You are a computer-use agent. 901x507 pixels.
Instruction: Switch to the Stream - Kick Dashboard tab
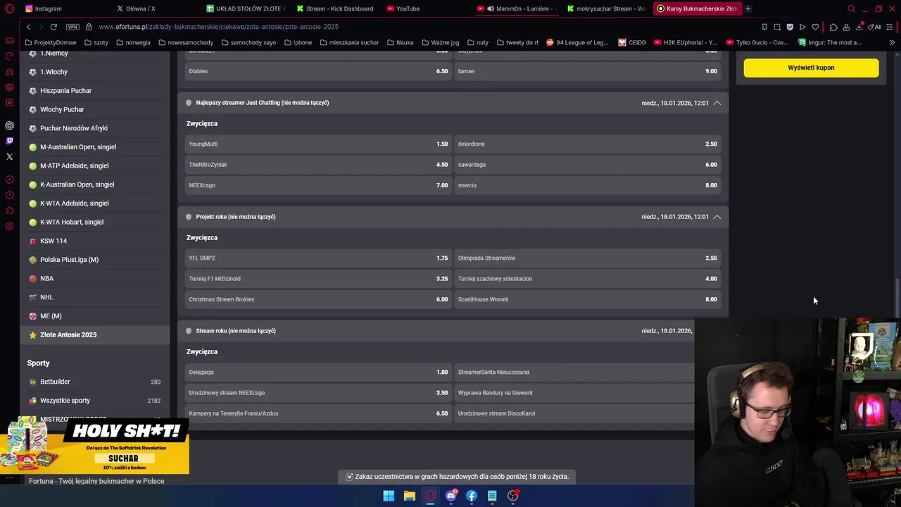coord(336,8)
